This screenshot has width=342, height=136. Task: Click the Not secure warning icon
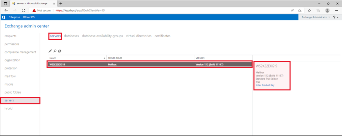34,10
